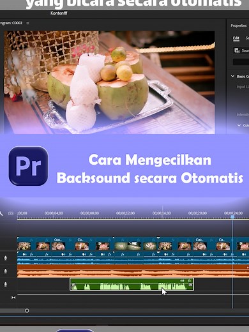
Task: Click the ruler at 00;00;08;00
Action: [x=89, y=213]
